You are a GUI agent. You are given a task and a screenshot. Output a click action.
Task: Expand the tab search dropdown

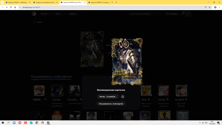tap(2, 2)
